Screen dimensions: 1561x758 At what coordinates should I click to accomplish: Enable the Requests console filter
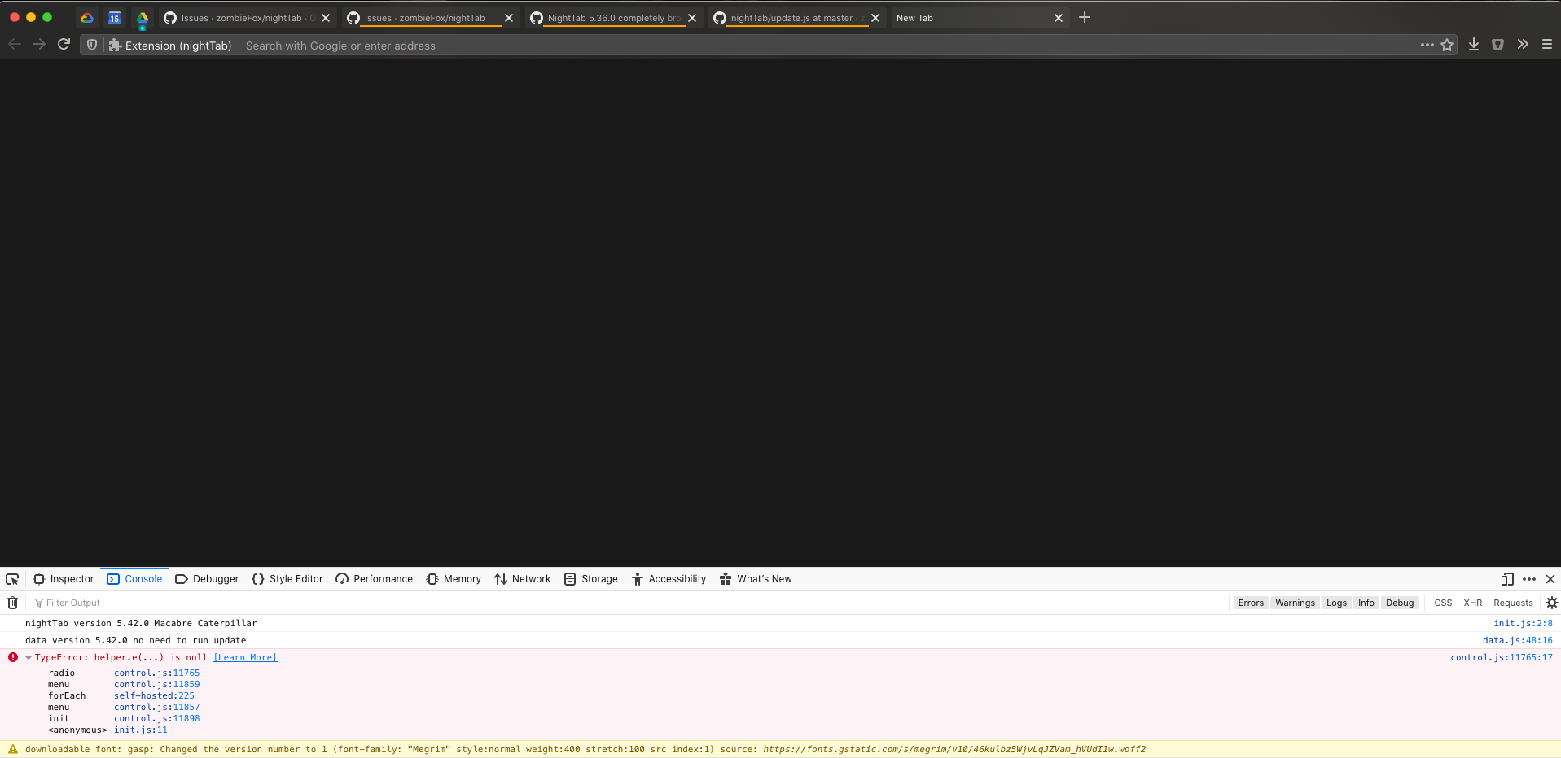pos(1513,603)
